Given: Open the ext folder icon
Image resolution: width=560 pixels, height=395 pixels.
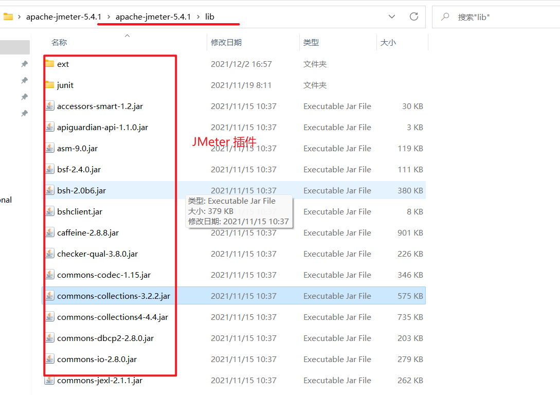Looking at the screenshot, I should point(50,64).
